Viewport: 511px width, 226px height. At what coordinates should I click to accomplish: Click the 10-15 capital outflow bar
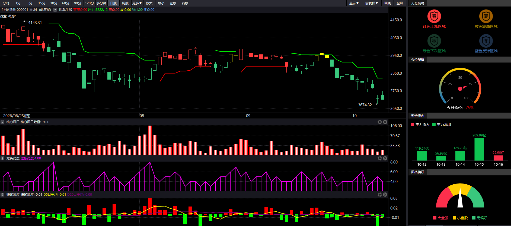tap(479, 149)
